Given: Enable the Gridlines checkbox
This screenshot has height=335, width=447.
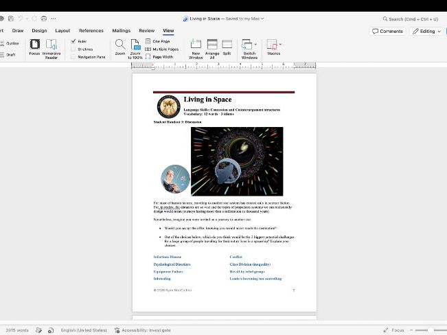Looking at the screenshot, I should click(73, 49).
